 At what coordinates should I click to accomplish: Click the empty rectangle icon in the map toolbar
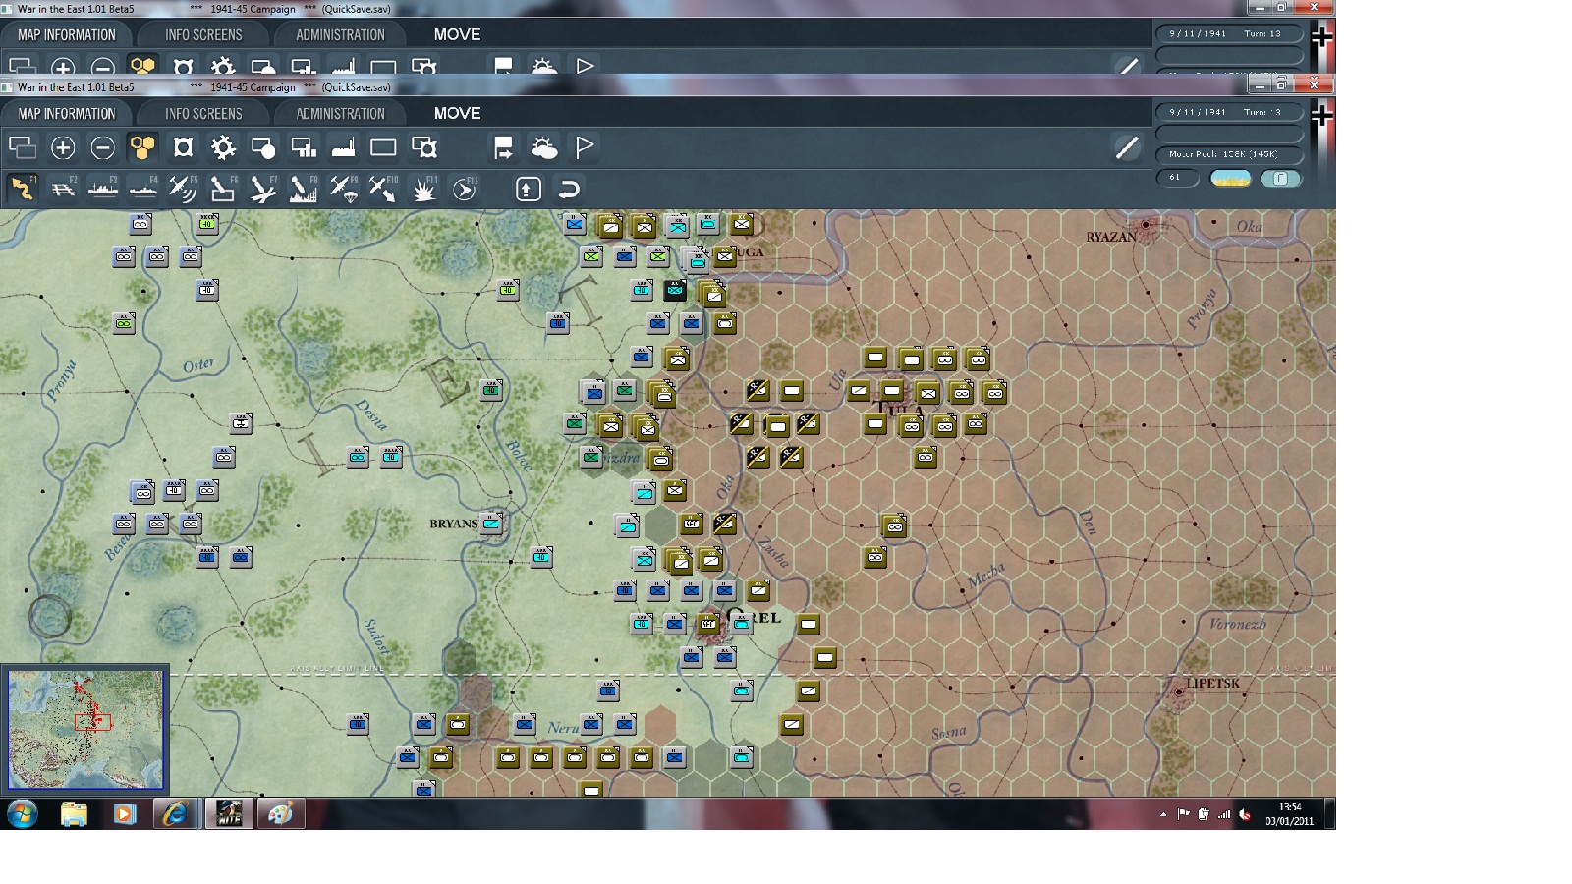pyautogui.click(x=383, y=147)
